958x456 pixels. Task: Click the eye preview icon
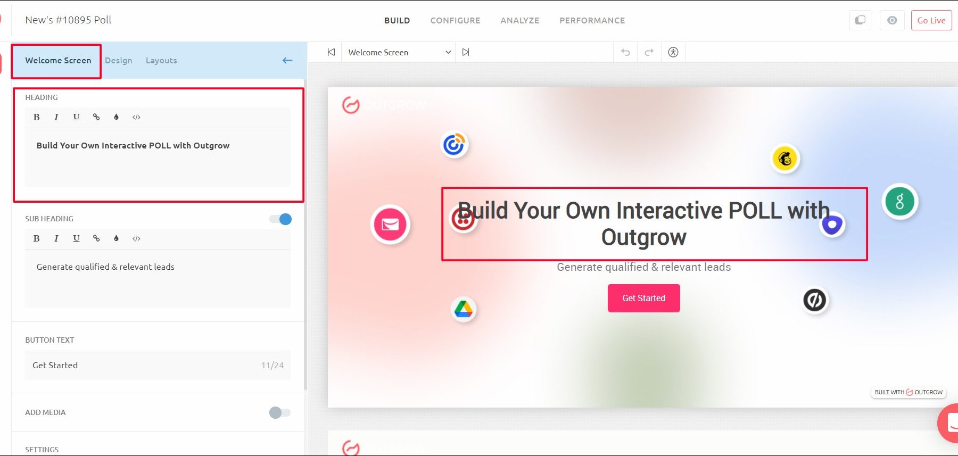tap(892, 20)
